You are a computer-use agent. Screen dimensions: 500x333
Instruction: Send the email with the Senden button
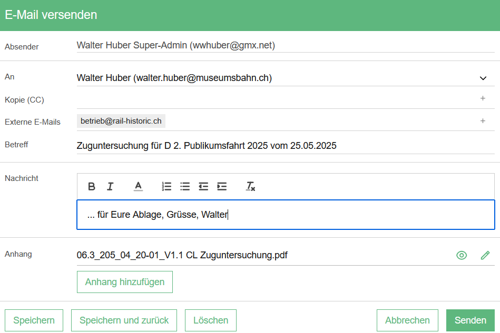click(x=470, y=320)
